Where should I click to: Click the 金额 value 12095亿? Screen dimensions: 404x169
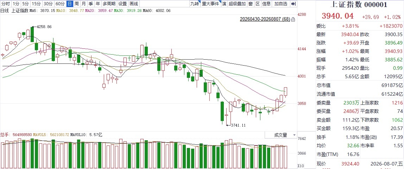[394, 76]
